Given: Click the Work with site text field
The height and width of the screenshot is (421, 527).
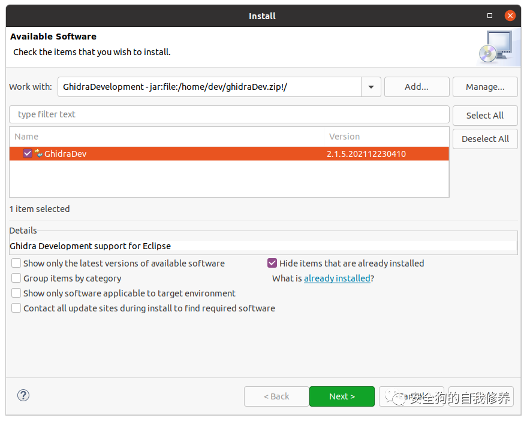Looking at the screenshot, I should [x=210, y=87].
